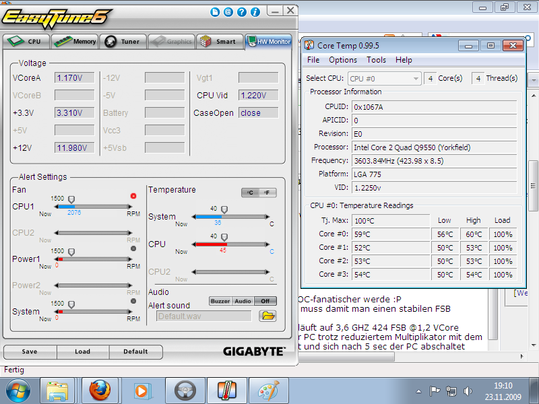539x404 pixels.
Task: Open the Options menu in Core Temp
Action: 343,60
